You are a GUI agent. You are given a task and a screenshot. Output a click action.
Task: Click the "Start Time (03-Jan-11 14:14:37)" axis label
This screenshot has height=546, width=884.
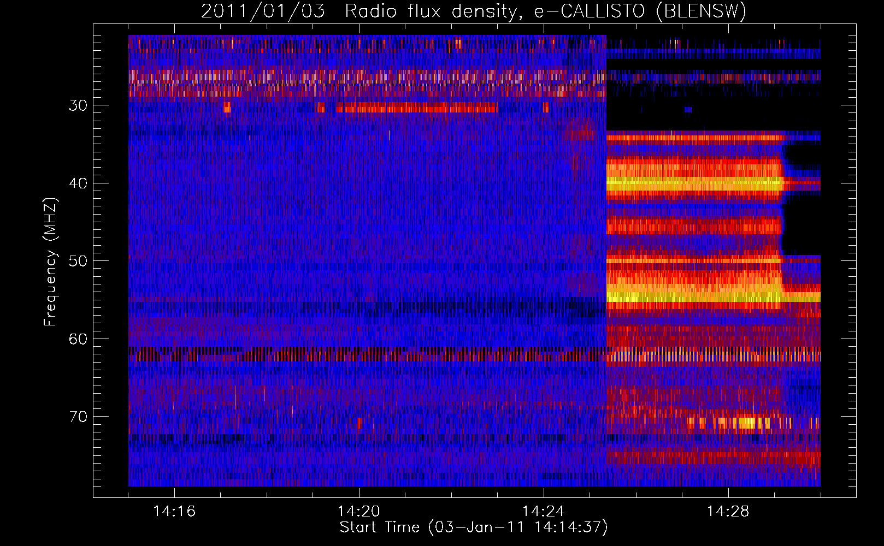(x=474, y=527)
